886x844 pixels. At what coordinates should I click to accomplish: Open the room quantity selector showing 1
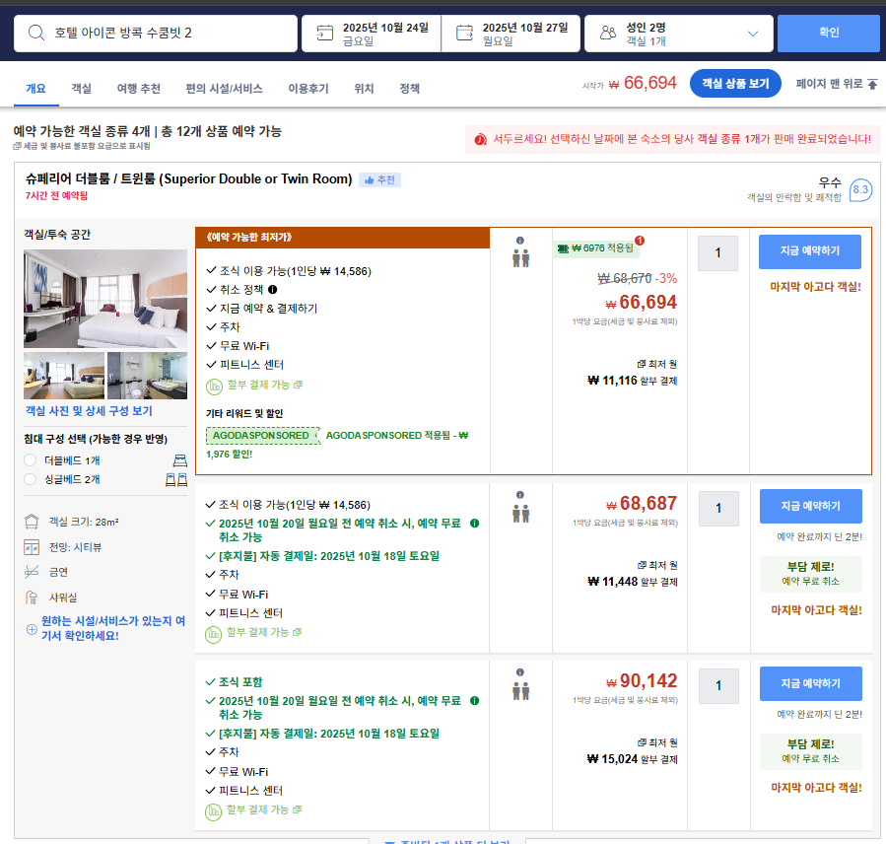717,252
